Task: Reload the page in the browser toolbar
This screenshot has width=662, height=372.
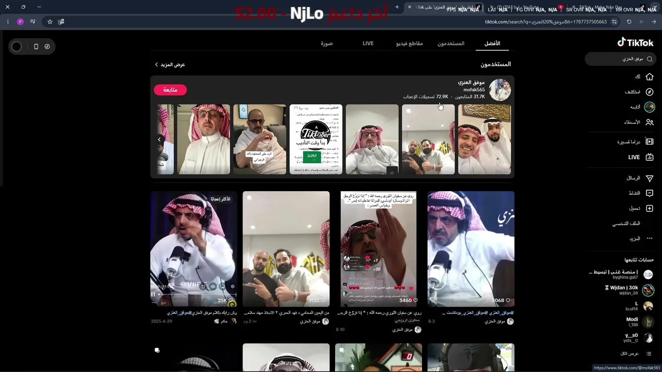Action: click(629, 22)
